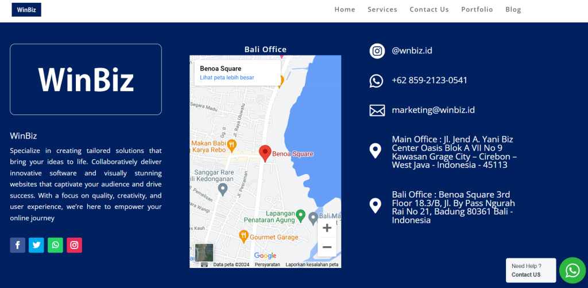
Task: Click the Facebook social icon
Action: pos(17,245)
